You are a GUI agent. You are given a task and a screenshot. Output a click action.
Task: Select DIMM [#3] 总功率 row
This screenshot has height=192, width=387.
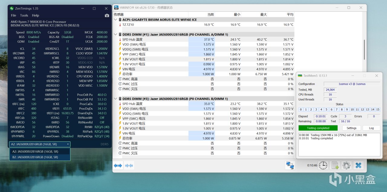(x=204, y=138)
